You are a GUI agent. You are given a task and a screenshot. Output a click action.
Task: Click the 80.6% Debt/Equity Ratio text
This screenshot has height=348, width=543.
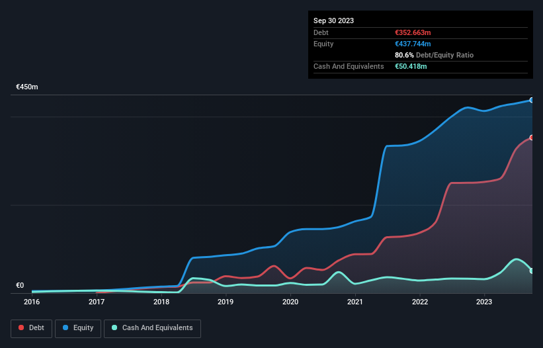point(434,55)
